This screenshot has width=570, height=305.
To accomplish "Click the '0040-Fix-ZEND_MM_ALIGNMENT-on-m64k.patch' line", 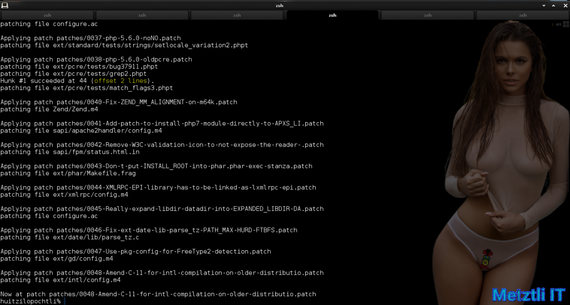I will (119, 102).
